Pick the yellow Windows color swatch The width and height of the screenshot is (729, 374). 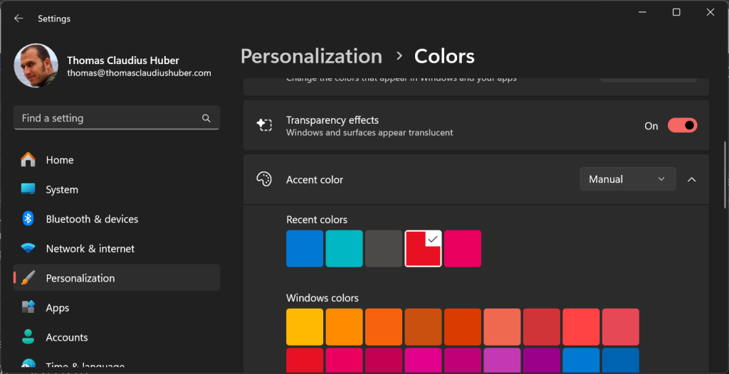pos(305,327)
